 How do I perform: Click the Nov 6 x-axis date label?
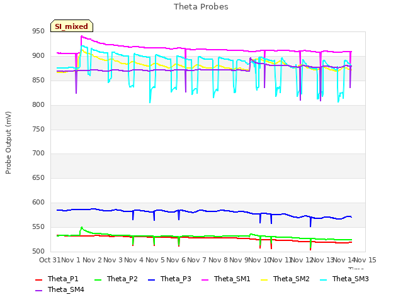(176, 260)
